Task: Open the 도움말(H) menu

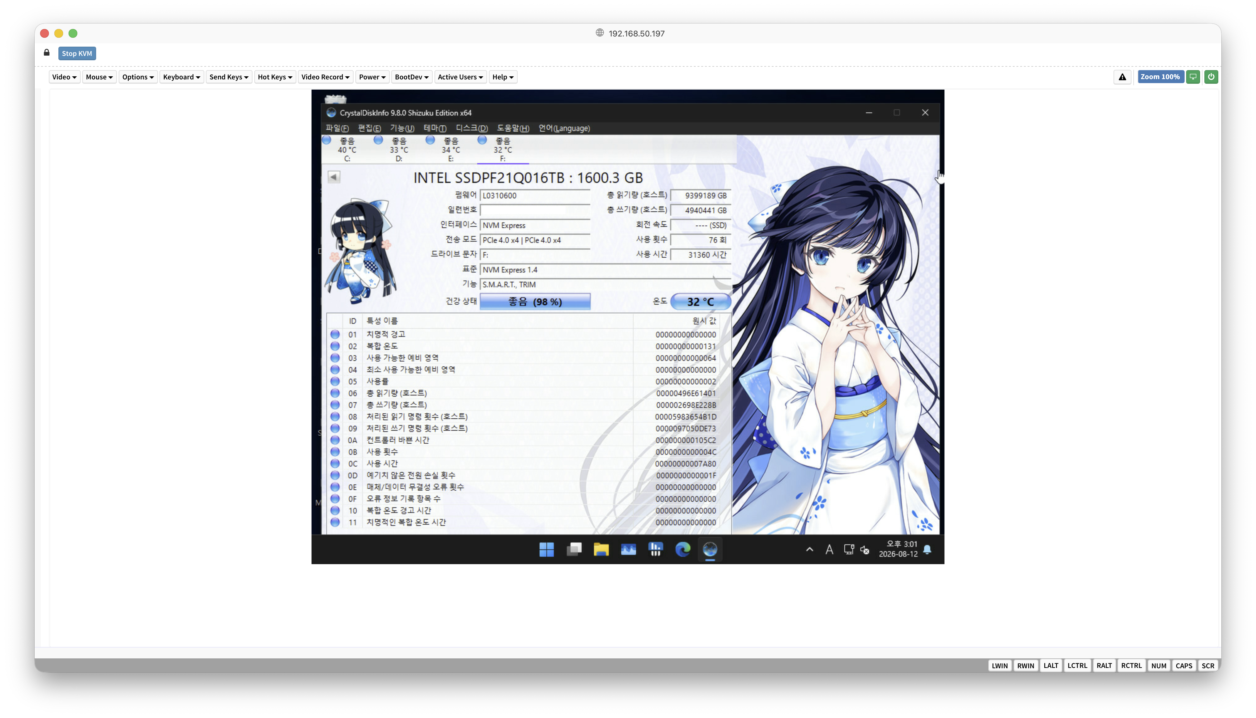Action: [x=513, y=128]
